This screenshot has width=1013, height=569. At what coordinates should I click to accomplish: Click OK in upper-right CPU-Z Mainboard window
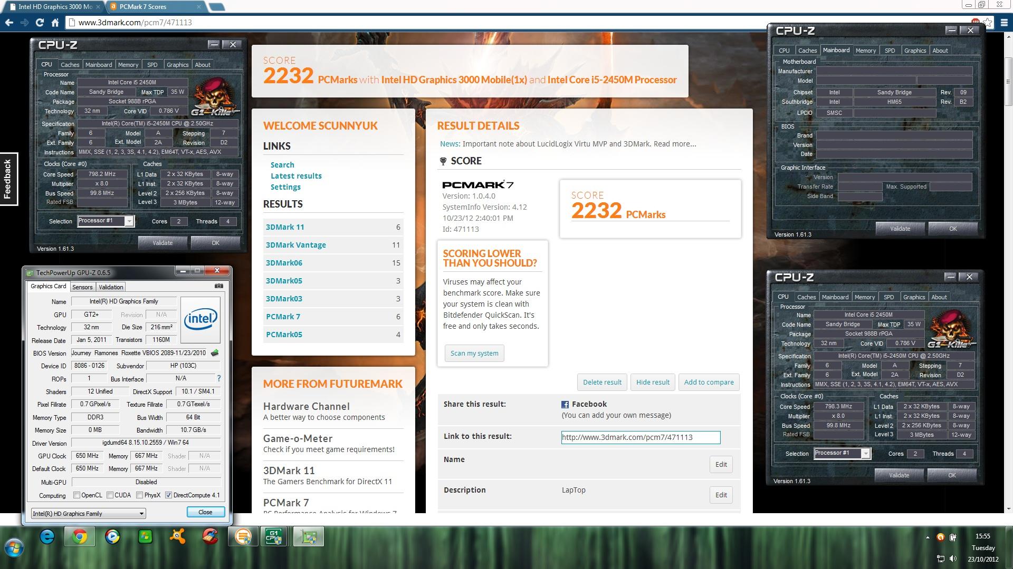click(953, 229)
